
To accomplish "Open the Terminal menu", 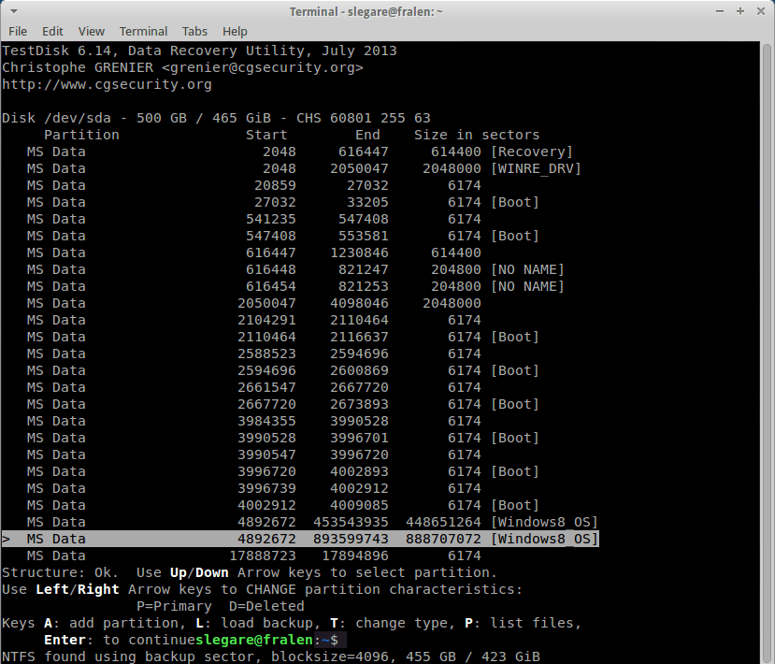I will pos(143,31).
